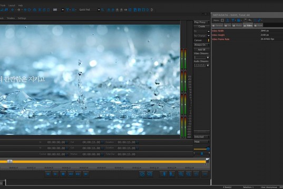
Task: Click the circle-slash icon in playback bar
Action: (x=142, y=174)
